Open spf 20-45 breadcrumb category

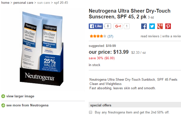[x=61, y=3]
